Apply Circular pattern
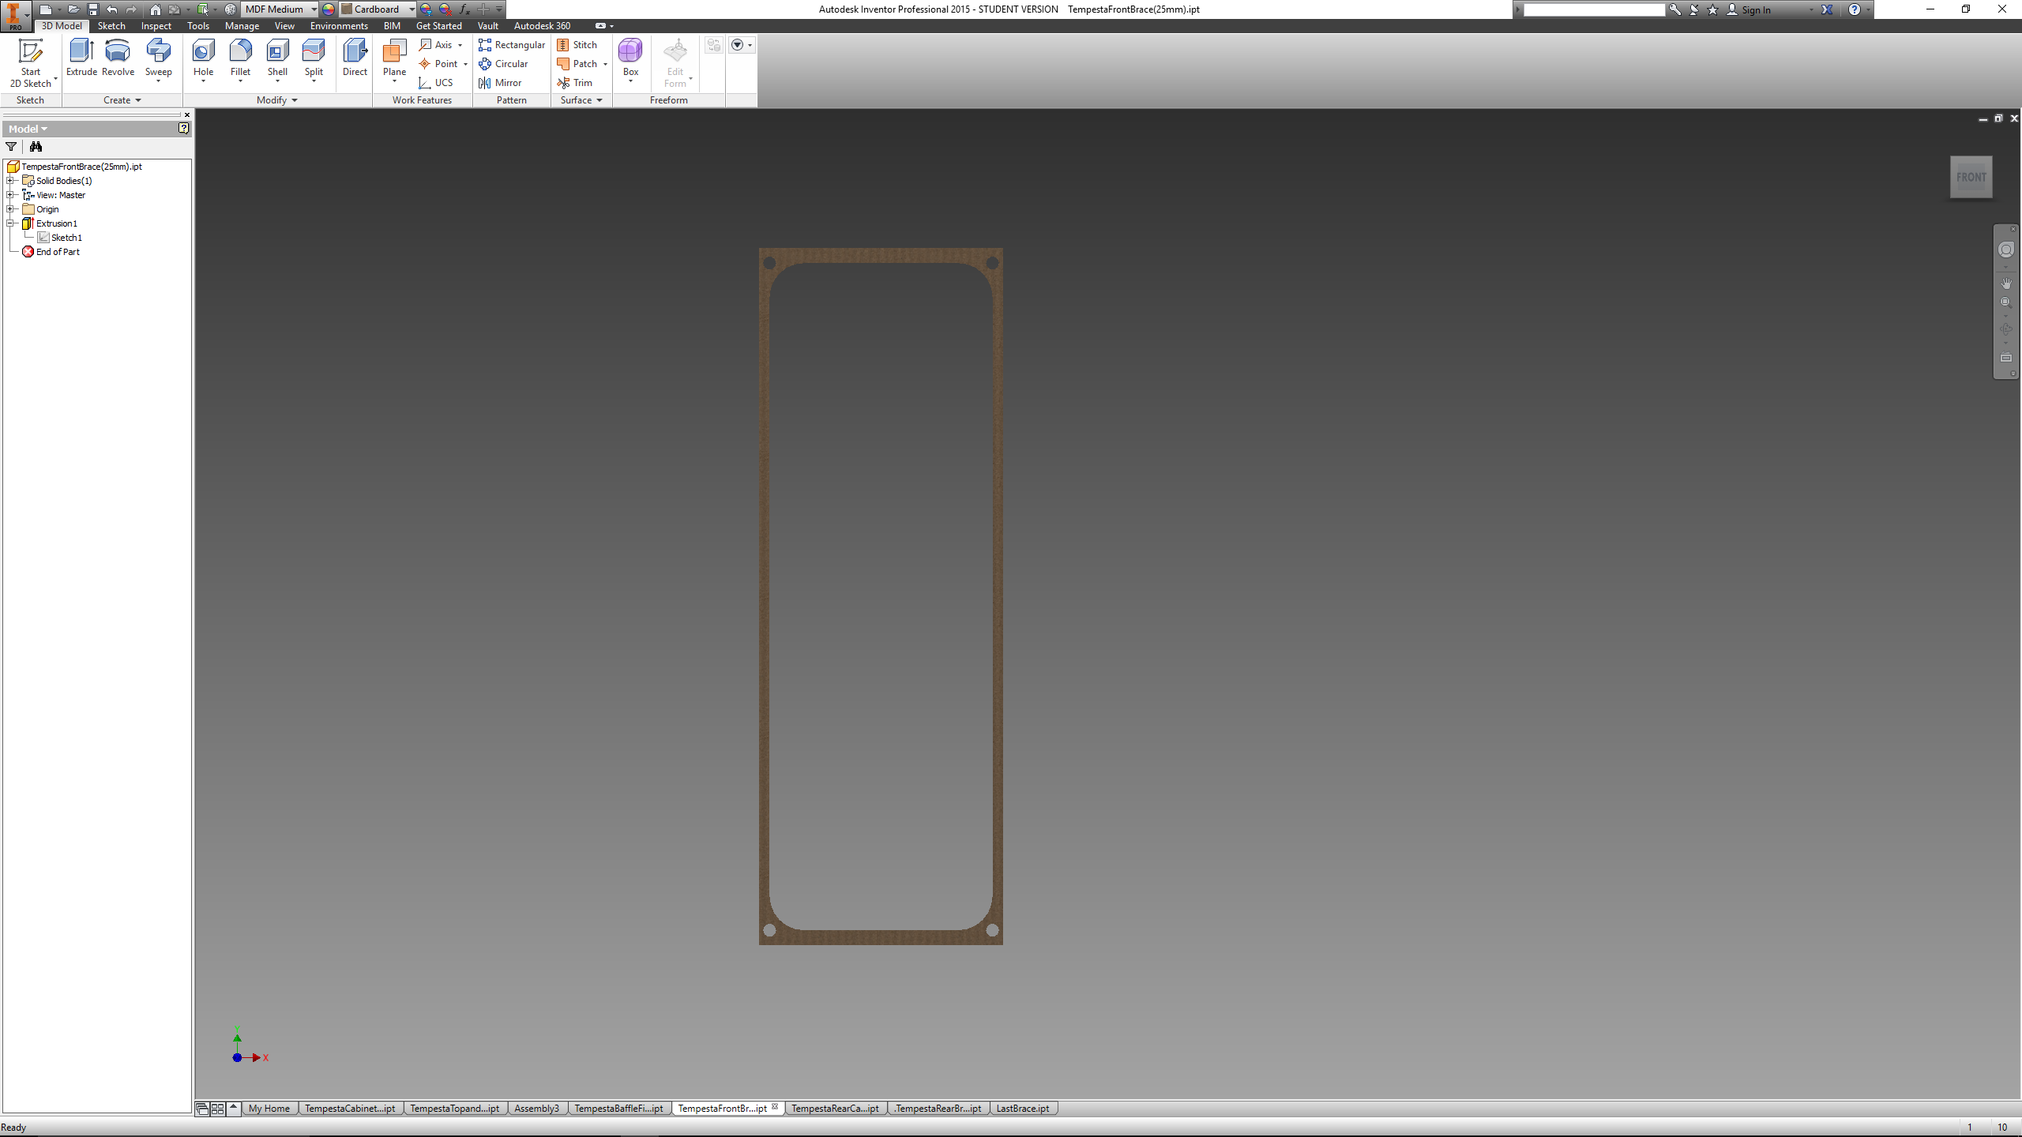Screen dimensions: 2022x1137 [x=503, y=64]
